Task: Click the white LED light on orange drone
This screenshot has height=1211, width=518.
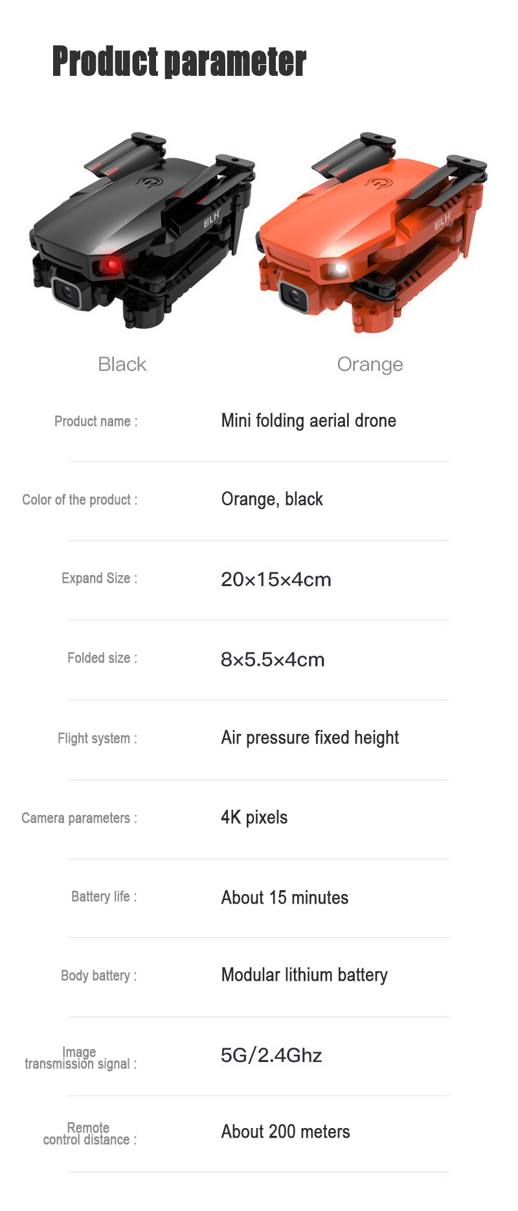Action: (x=339, y=267)
